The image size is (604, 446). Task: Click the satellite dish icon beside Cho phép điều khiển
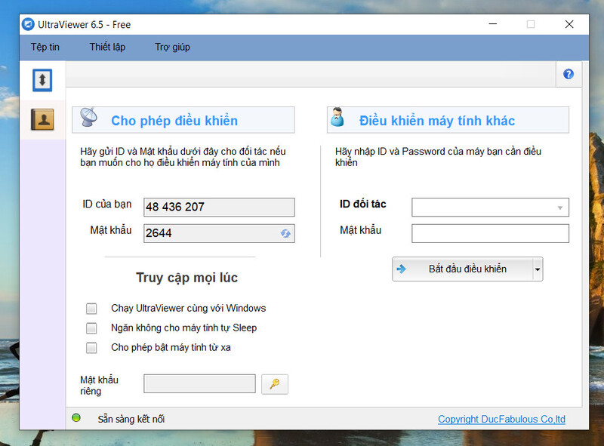coord(89,117)
